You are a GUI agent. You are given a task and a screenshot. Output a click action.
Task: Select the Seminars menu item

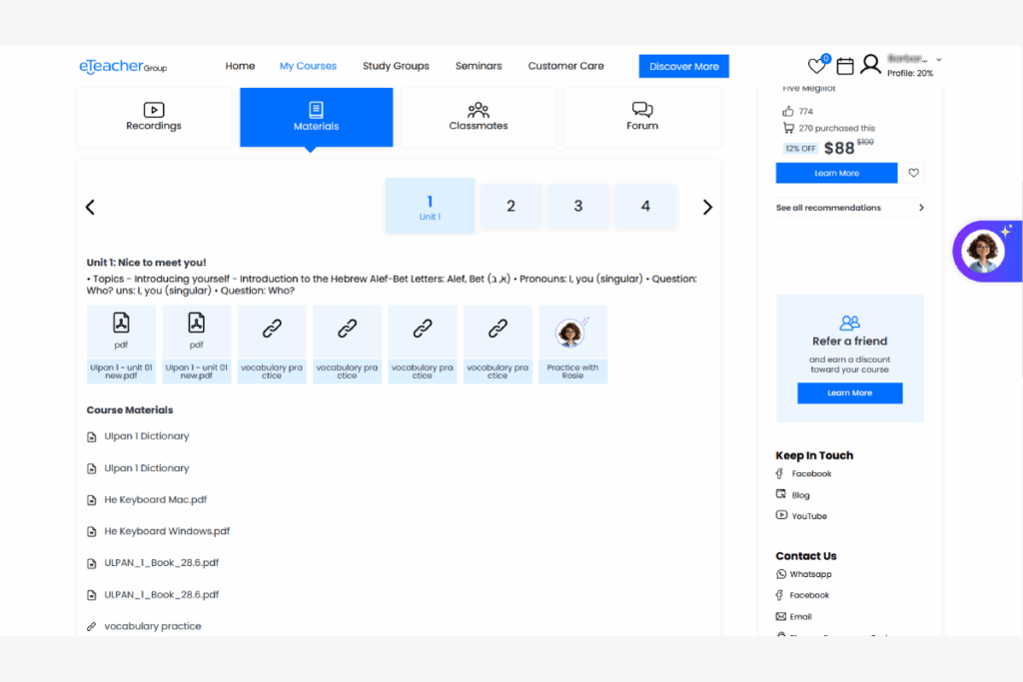479,66
